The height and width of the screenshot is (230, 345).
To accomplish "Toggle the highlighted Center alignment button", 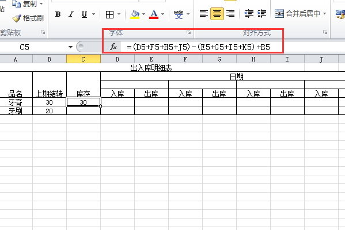I will pos(217,14).
